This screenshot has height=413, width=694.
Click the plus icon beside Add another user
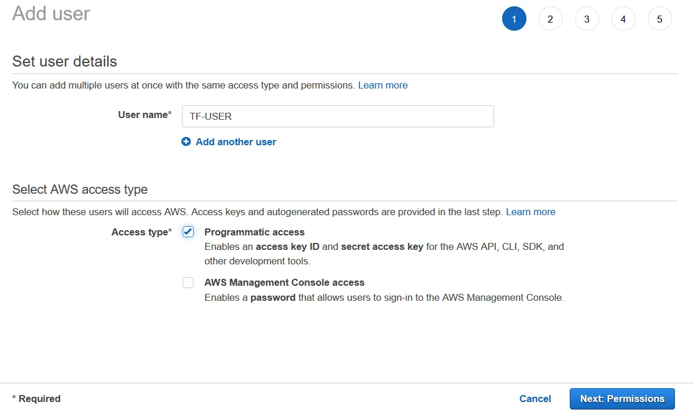[186, 142]
